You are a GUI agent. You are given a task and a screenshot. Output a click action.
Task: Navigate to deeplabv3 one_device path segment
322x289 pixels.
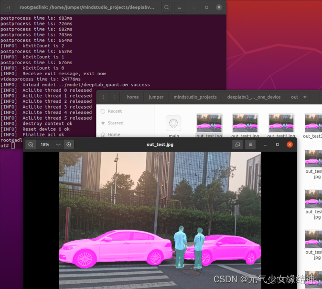(x=254, y=97)
